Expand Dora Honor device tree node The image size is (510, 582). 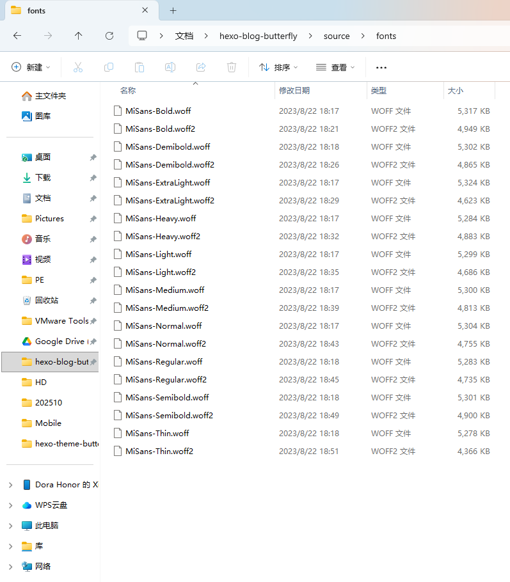11,485
